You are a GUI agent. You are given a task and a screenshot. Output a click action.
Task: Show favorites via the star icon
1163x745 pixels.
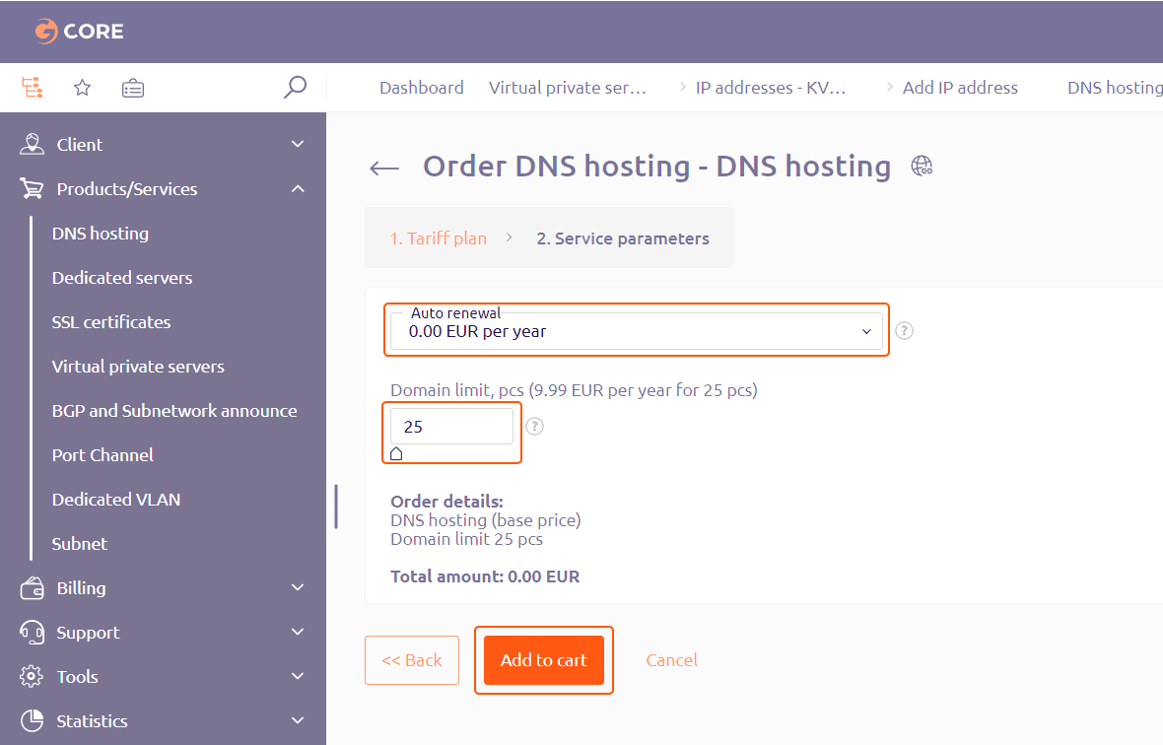[83, 89]
